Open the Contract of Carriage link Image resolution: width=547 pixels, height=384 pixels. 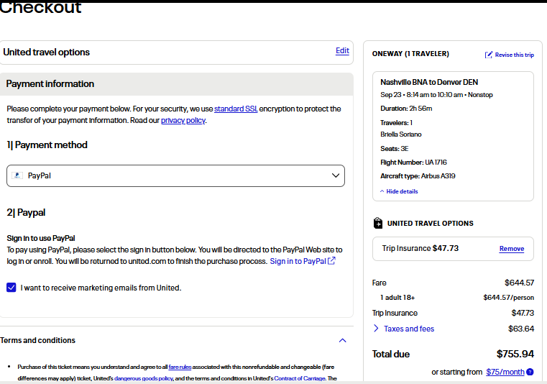pyautogui.click(x=300, y=378)
